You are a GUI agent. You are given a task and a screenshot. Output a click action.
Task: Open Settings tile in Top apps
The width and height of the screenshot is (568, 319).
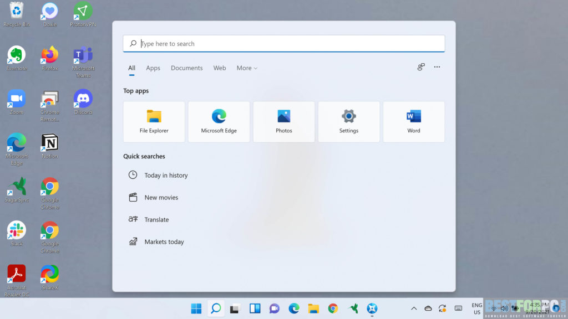click(x=348, y=121)
